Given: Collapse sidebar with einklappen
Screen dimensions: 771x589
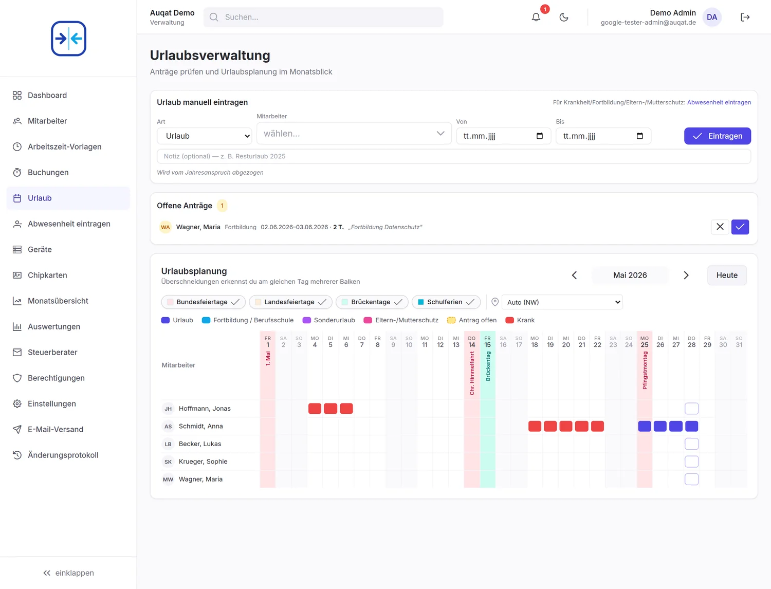Looking at the screenshot, I should pos(68,573).
